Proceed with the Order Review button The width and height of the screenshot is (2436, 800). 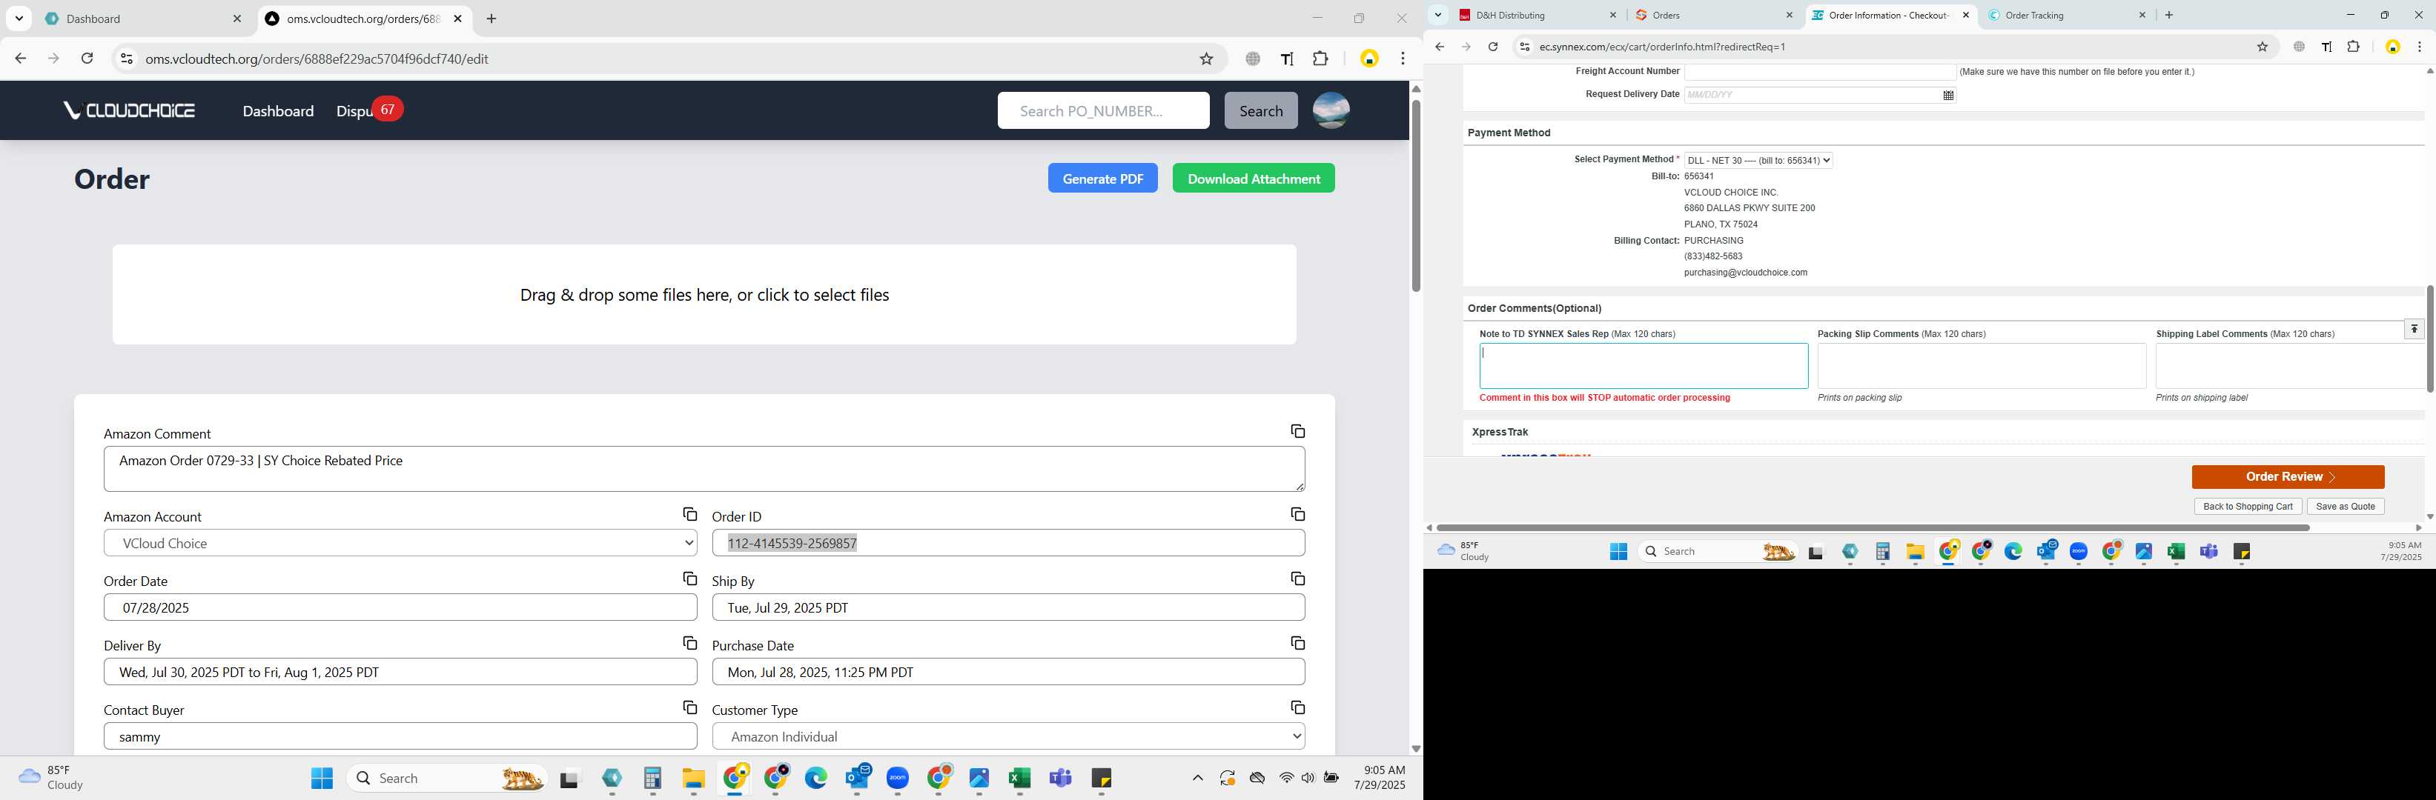pos(2288,477)
